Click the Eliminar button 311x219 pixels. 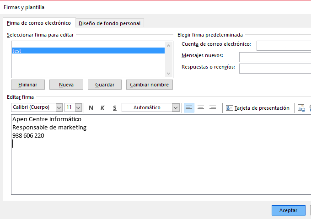pyautogui.click(x=27, y=85)
